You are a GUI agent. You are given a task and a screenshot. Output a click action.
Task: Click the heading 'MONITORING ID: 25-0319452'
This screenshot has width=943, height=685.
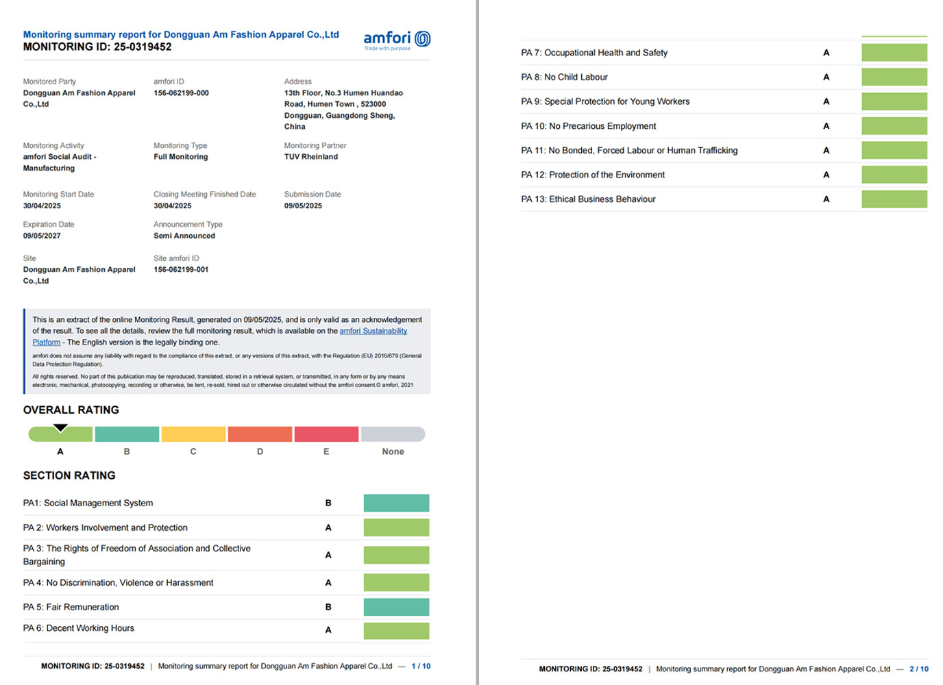(97, 47)
